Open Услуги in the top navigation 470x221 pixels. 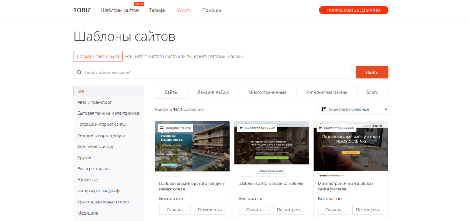pos(184,10)
